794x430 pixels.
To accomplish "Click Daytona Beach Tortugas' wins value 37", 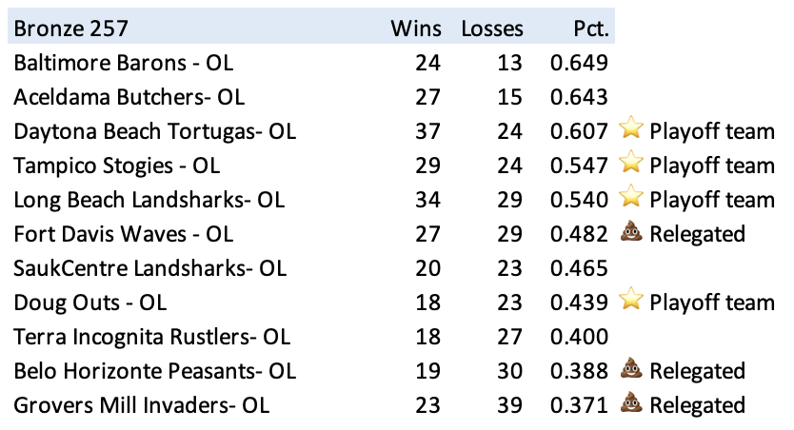I will (x=427, y=131).
